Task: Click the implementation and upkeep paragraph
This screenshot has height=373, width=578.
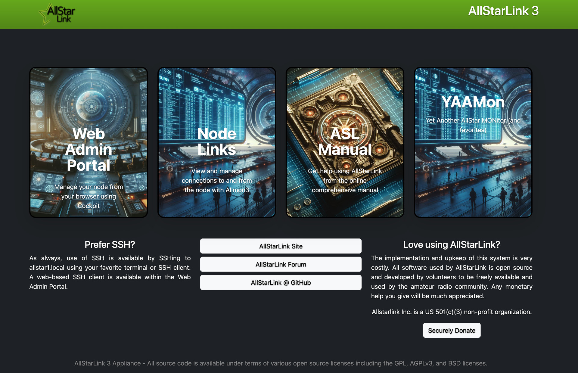Action: click(452, 277)
